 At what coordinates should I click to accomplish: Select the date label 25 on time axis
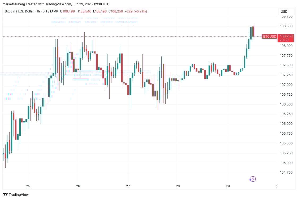(x=28, y=186)
